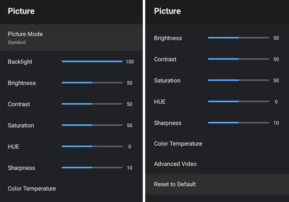Viewport: 289px width, 202px height.
Task: Adjust Sharpness slider in left Picture panel
Action: click(x=92, y=168)
